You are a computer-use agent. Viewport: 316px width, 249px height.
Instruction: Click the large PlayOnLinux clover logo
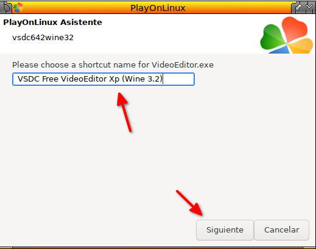[287, 35]
